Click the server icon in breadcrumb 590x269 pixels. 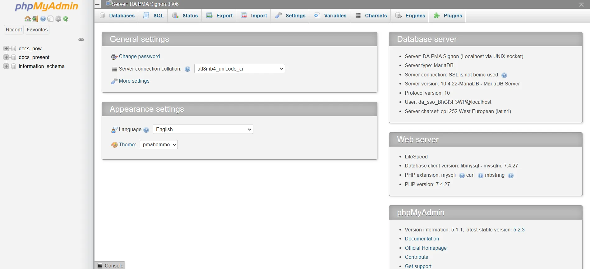click(108, 4)
